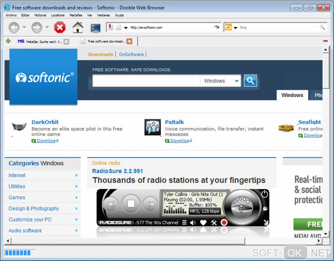Expand the Internet category arrow
Viewport: 334px width, 261px height.
(x=77, y=175)
